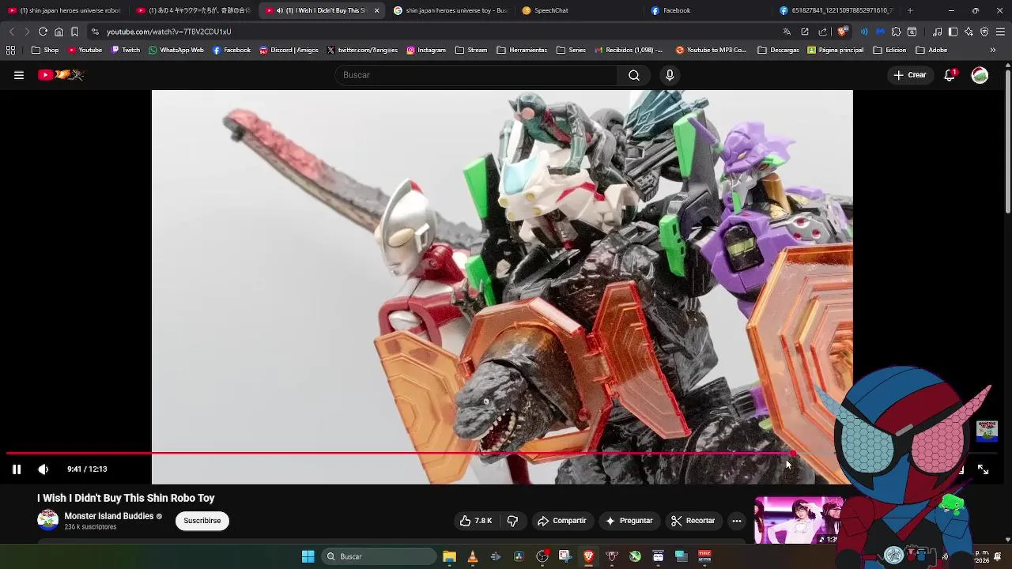Open the Youtube to MP3 Co... bookmark
The width and height of the screenshot is (1012, 569).
pyautogui.click(x=711, y=50)
